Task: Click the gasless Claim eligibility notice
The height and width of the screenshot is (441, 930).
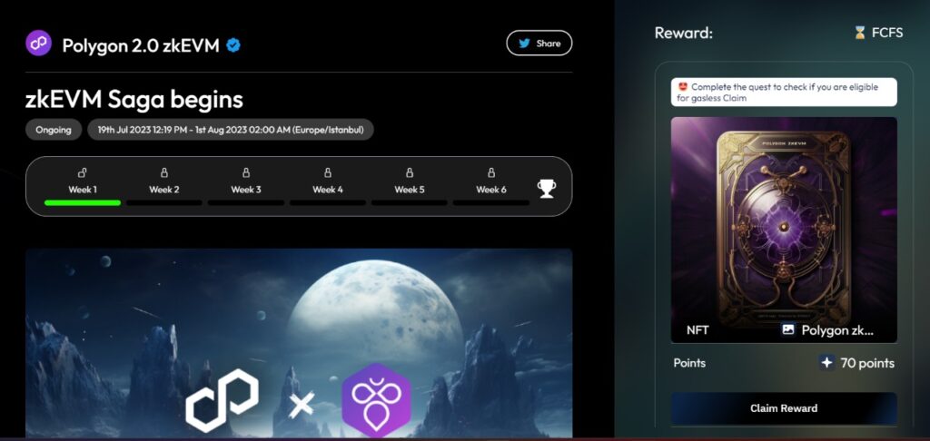Action: coord(784,92)
